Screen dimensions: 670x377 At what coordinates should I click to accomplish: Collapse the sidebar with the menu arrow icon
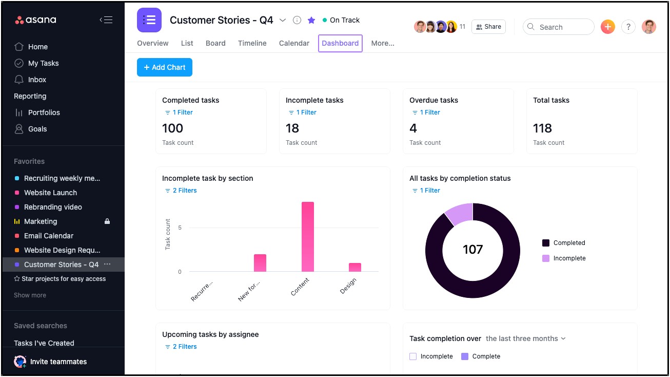(106, 20)
